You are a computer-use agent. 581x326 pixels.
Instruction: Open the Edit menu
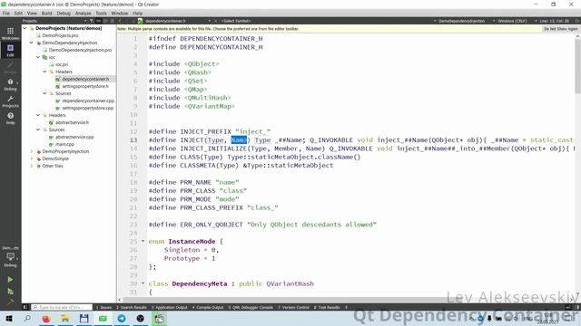pyautogui.click(x=18, y=13)
